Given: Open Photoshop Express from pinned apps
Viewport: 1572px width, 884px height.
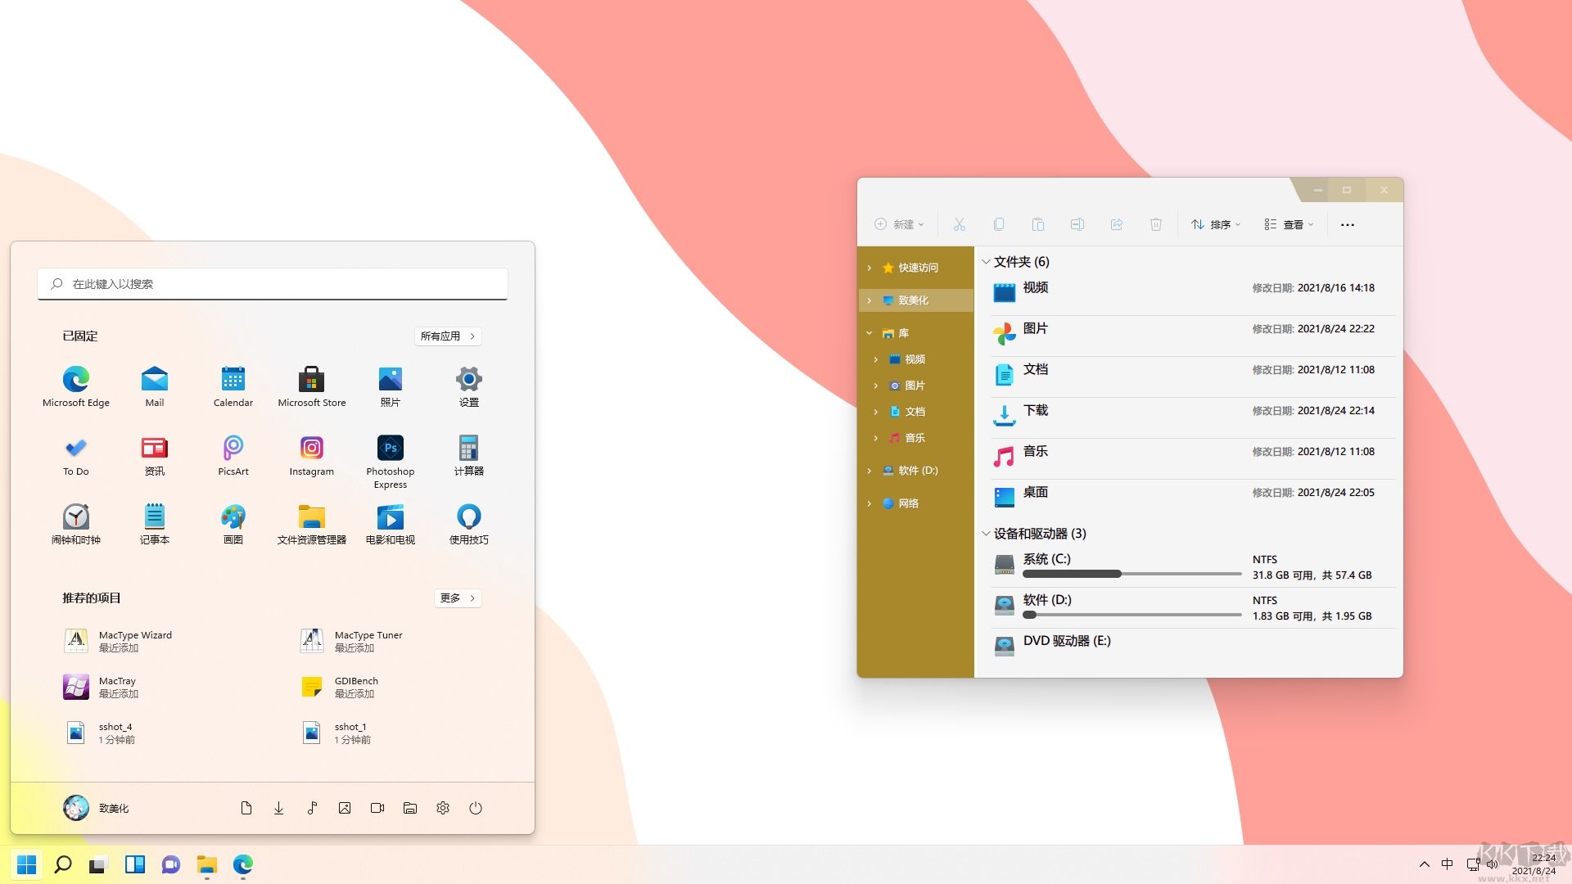Looking at the screenshot, I should pyautogui.click(x=390, y=449).
